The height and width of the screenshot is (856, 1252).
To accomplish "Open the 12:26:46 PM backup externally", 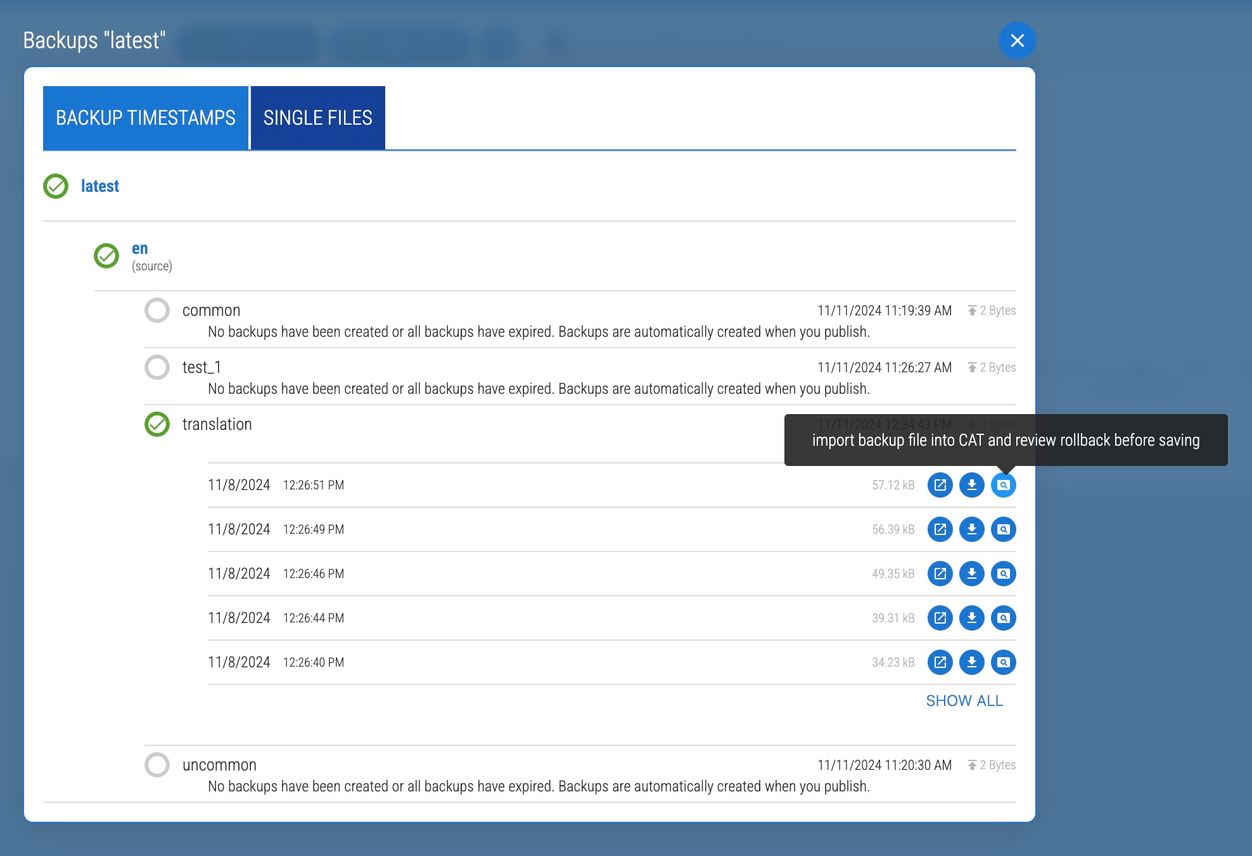I will tap(940, 574).
